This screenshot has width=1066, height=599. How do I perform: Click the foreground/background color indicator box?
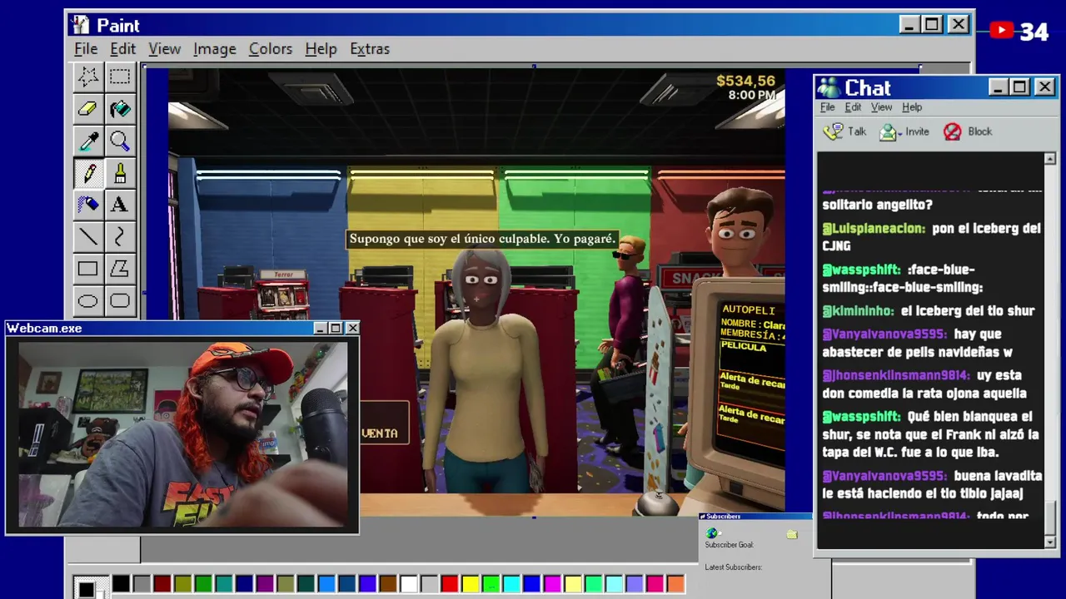click(x=90, y=587)
